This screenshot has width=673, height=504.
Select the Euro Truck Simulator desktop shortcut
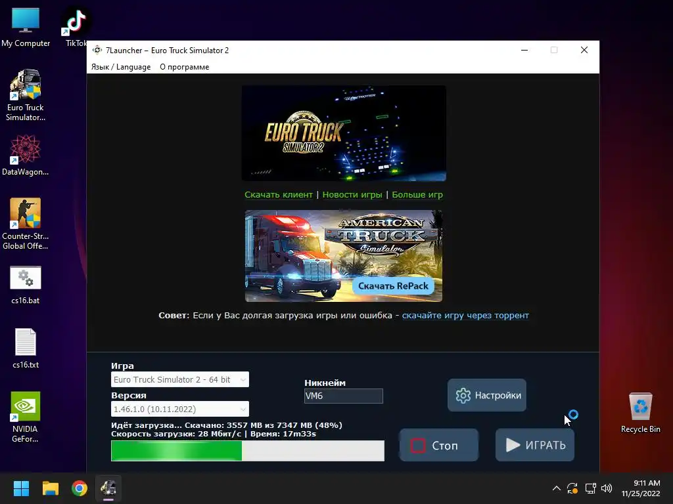(26, 95)
